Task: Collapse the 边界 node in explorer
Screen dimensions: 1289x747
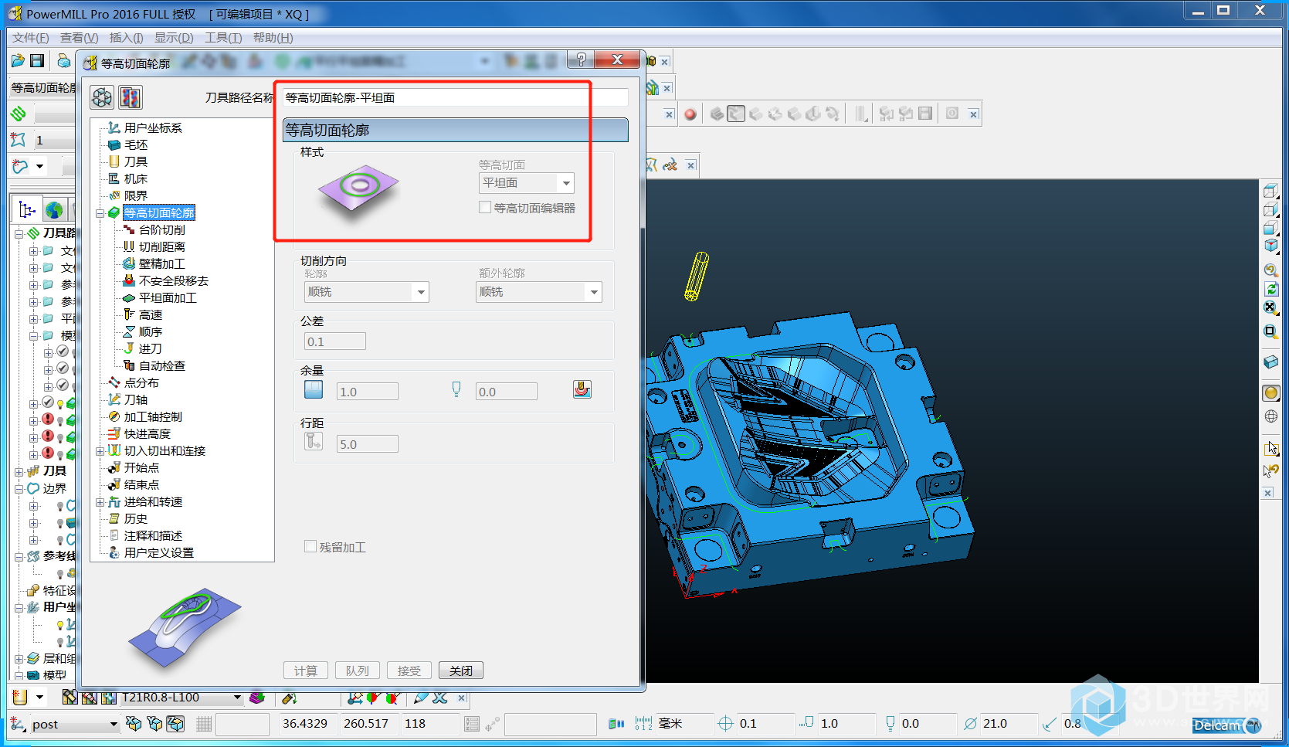Action: point(19,489)
